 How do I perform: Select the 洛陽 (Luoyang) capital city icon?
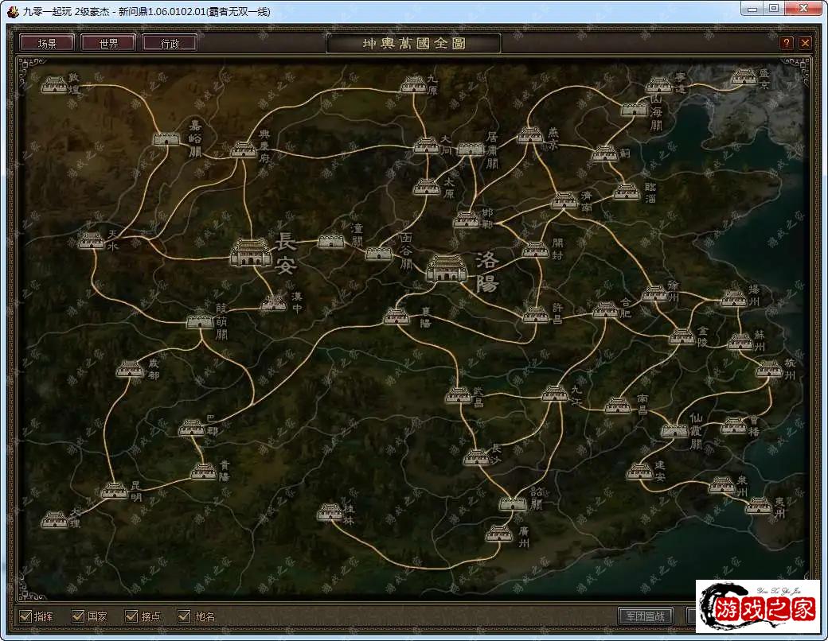[x=448, y=269]
